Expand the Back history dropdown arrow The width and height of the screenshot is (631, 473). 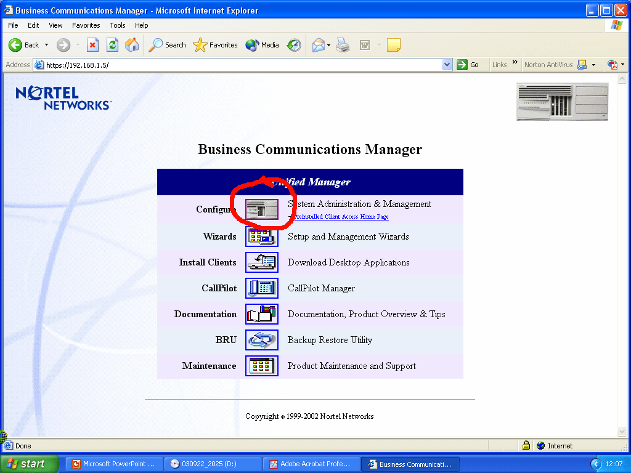[46, 45]
